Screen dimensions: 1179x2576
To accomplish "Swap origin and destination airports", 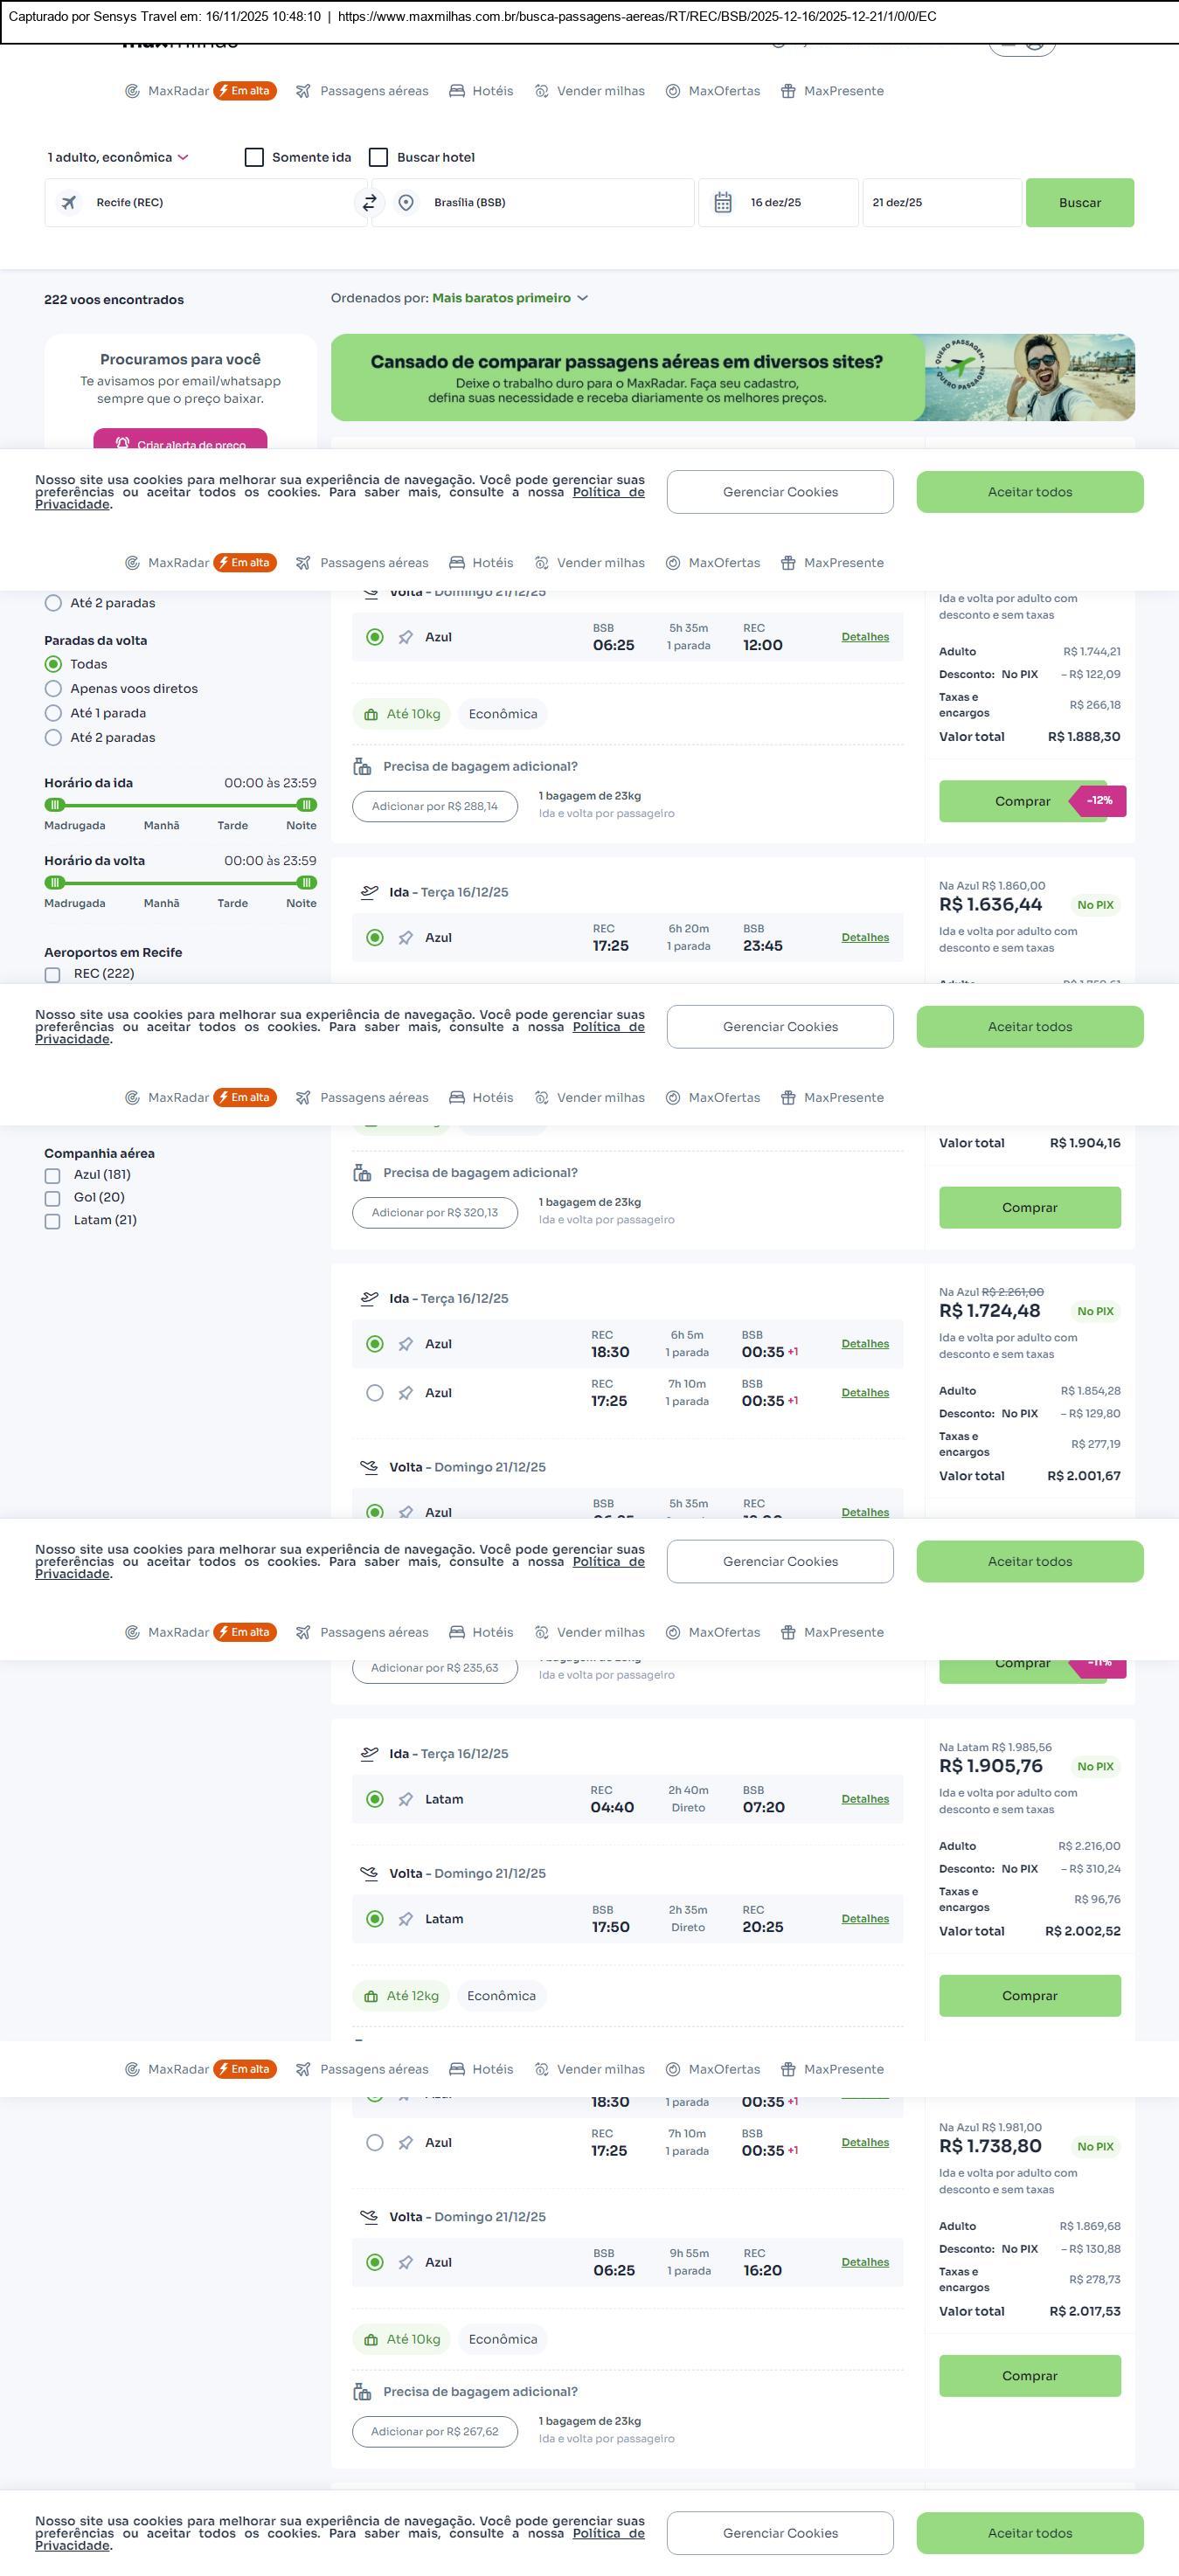I will pyautogui.click(x=369, y=203).
